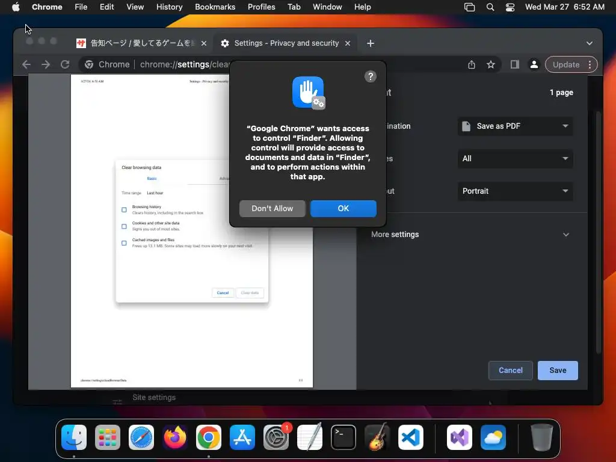Open the Portrait layout dropdown
The width and height of the screenshot is (616, 462).
[x=515, y=191]
